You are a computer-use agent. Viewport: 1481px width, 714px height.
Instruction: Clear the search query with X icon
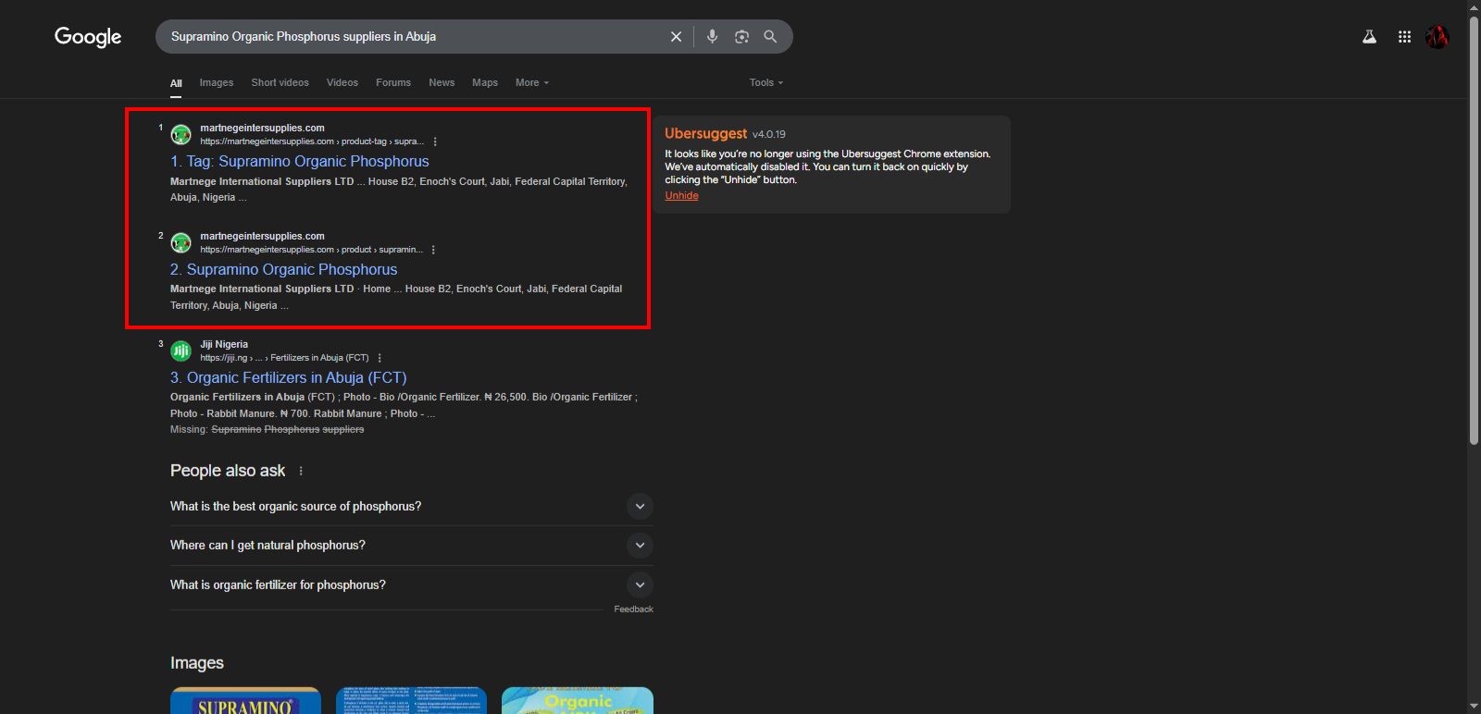click(x=676, y=37)
